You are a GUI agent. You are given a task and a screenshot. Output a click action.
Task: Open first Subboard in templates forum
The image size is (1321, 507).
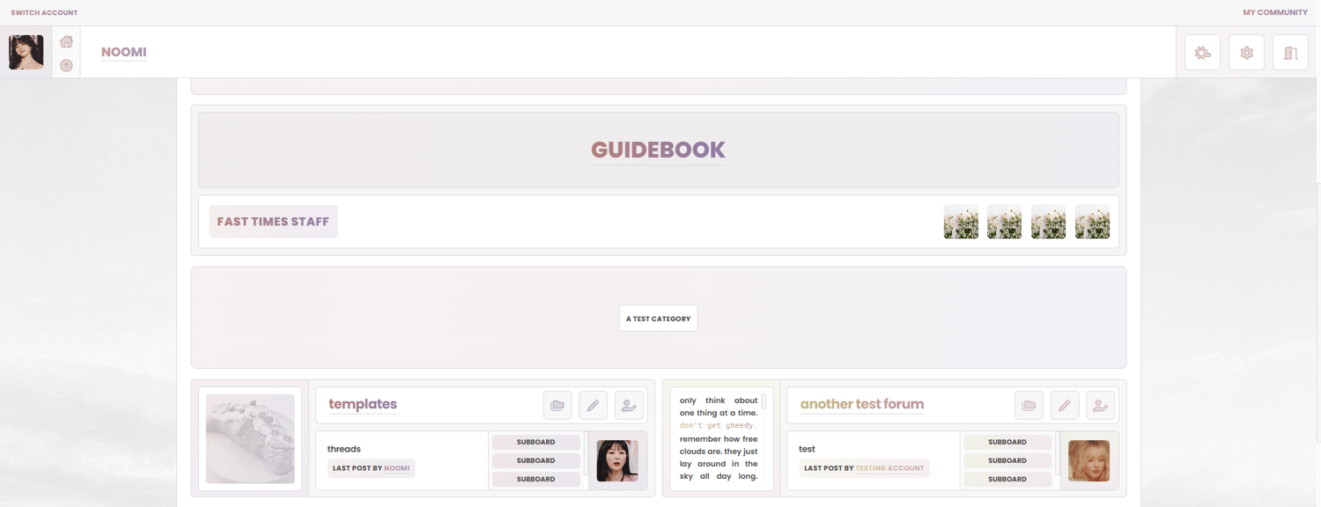[x=535, y=442]
